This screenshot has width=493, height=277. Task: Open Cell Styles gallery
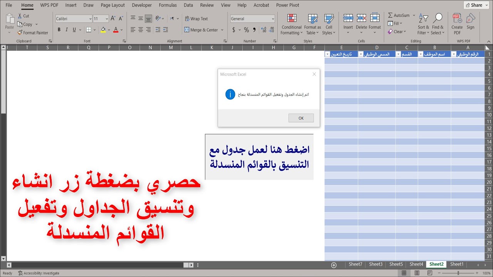pos(329,24)
